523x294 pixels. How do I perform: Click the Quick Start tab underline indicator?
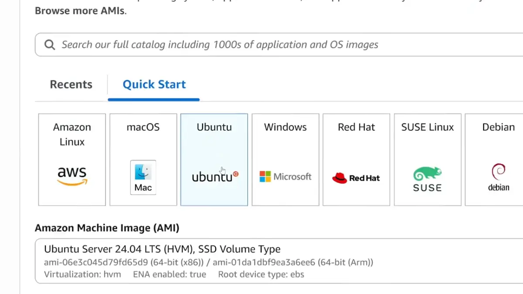(154, 99)
